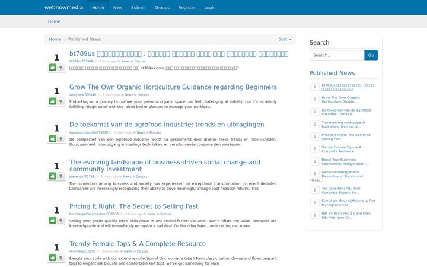Open the Sort dropdown
This screenshot has height=267, width=427.
pyautogui.click(x=285, y=39)
